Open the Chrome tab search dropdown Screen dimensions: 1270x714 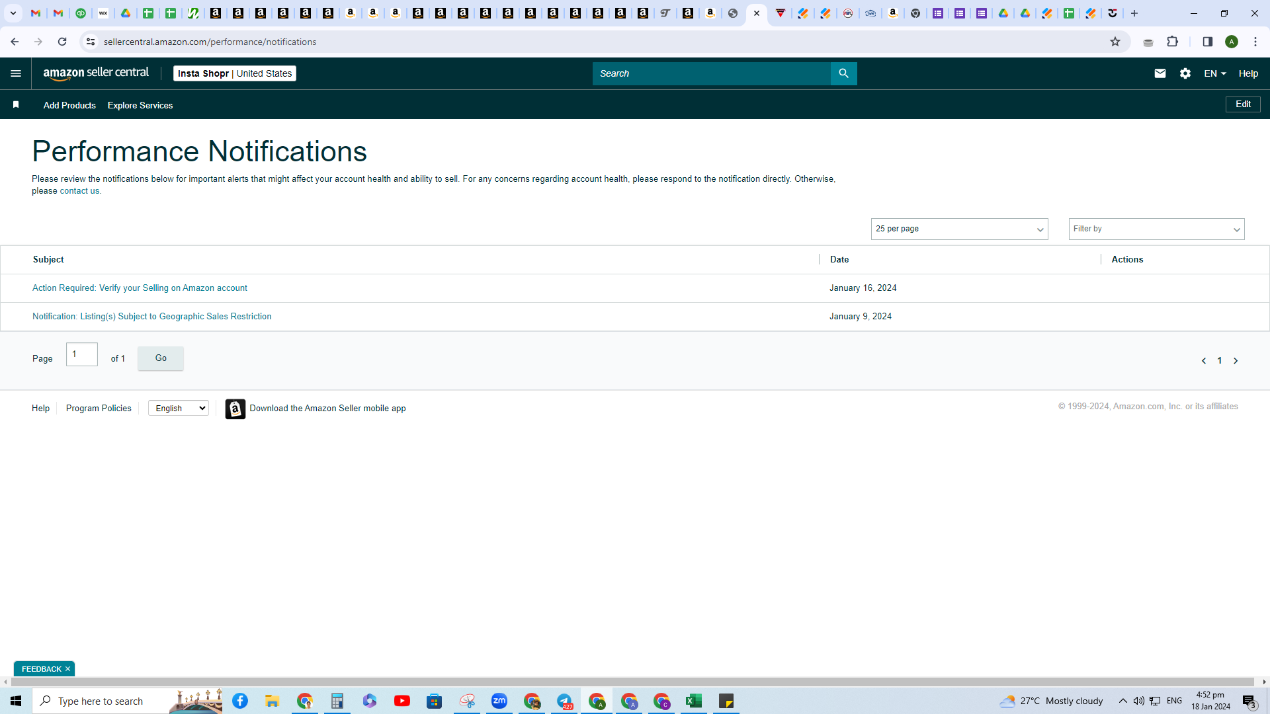13,13
